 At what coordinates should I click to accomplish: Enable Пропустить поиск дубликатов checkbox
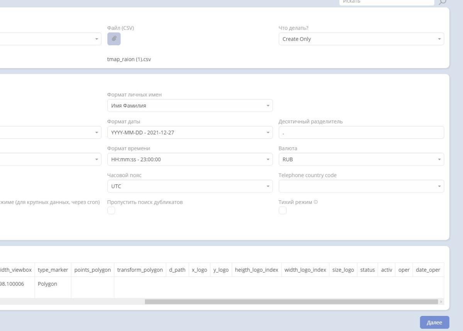click(x=111, y=210)
